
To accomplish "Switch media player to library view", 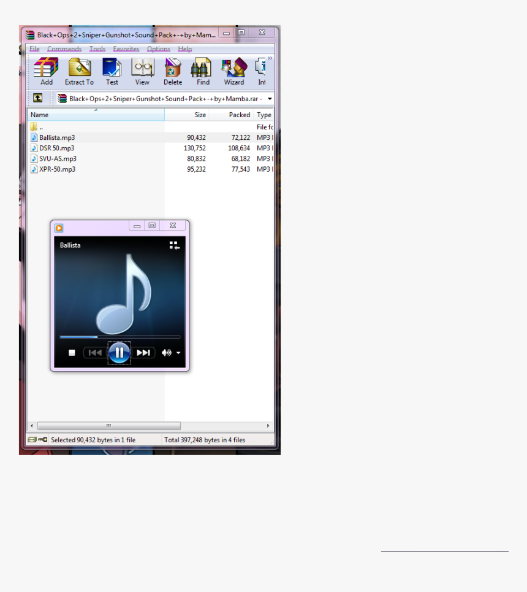I will pyautogui.click(x=174, y=246).
